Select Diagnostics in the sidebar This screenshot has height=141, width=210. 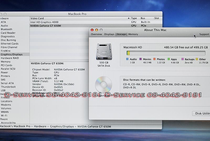[x=8, y=36]
